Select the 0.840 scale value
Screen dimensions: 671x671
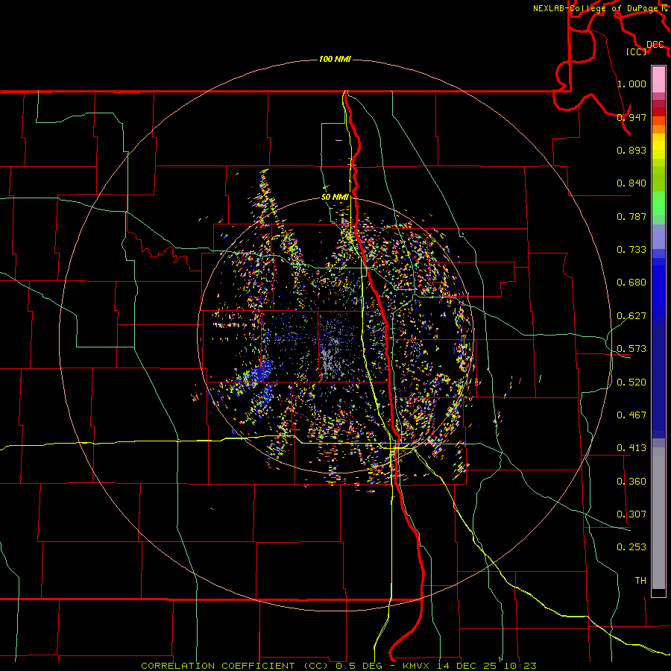(631, 183)
